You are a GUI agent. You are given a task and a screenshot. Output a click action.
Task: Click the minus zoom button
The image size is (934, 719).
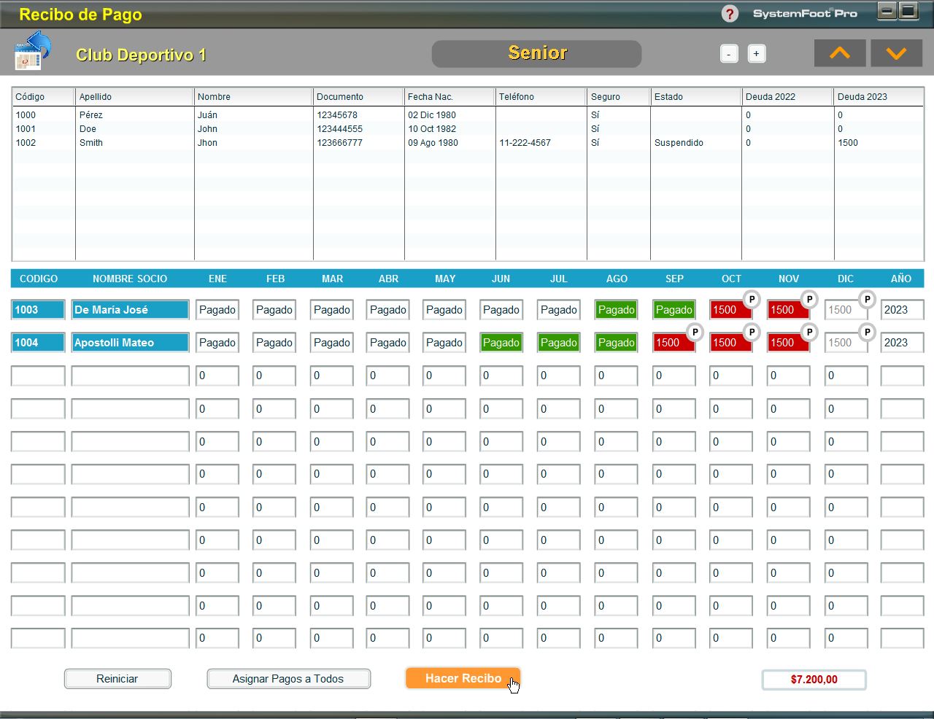[729, 54]
